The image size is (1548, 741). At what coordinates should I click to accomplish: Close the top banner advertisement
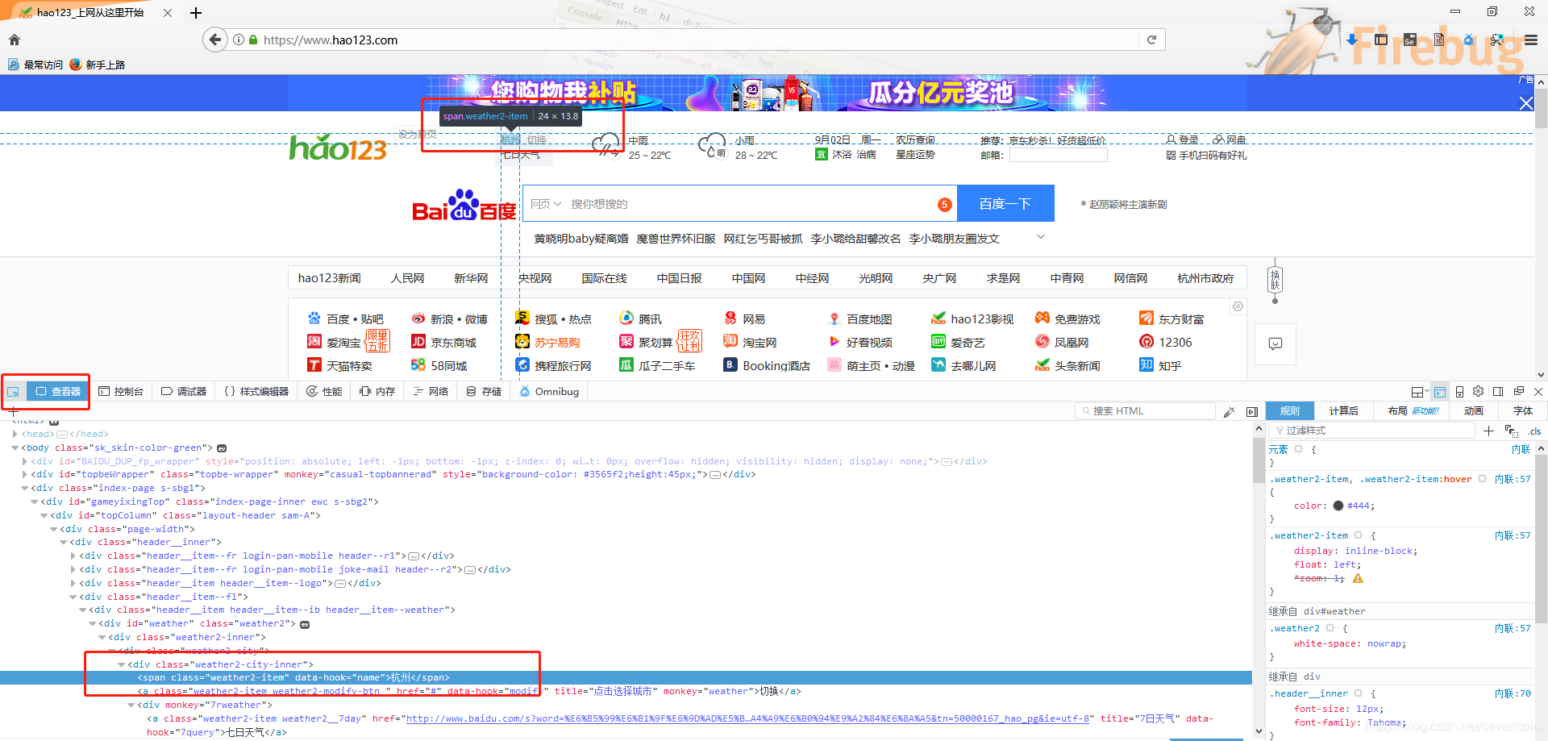[1526, 103]
